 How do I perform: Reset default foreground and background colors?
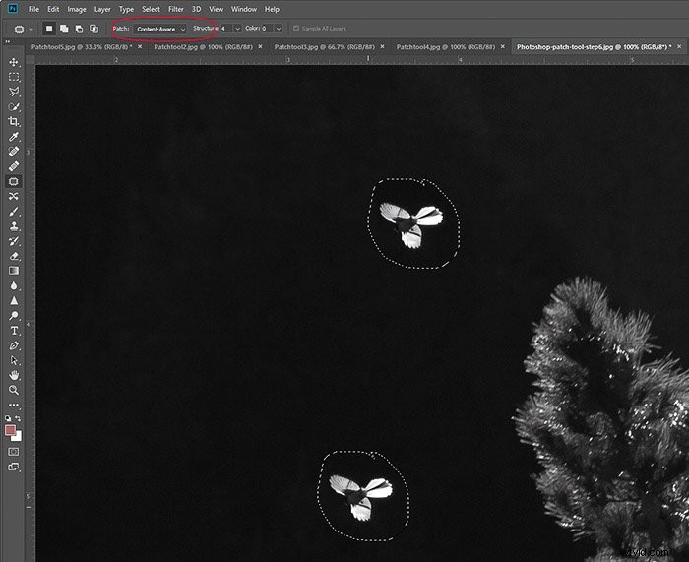[8, 418]
